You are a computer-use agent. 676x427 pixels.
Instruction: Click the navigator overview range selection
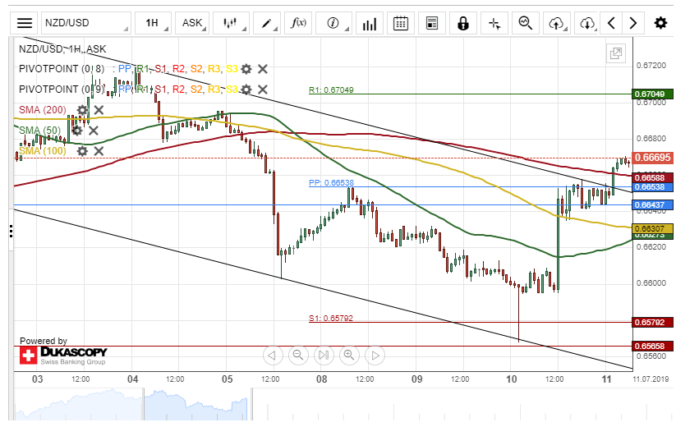pyautogui.click(x=197, y=404)
